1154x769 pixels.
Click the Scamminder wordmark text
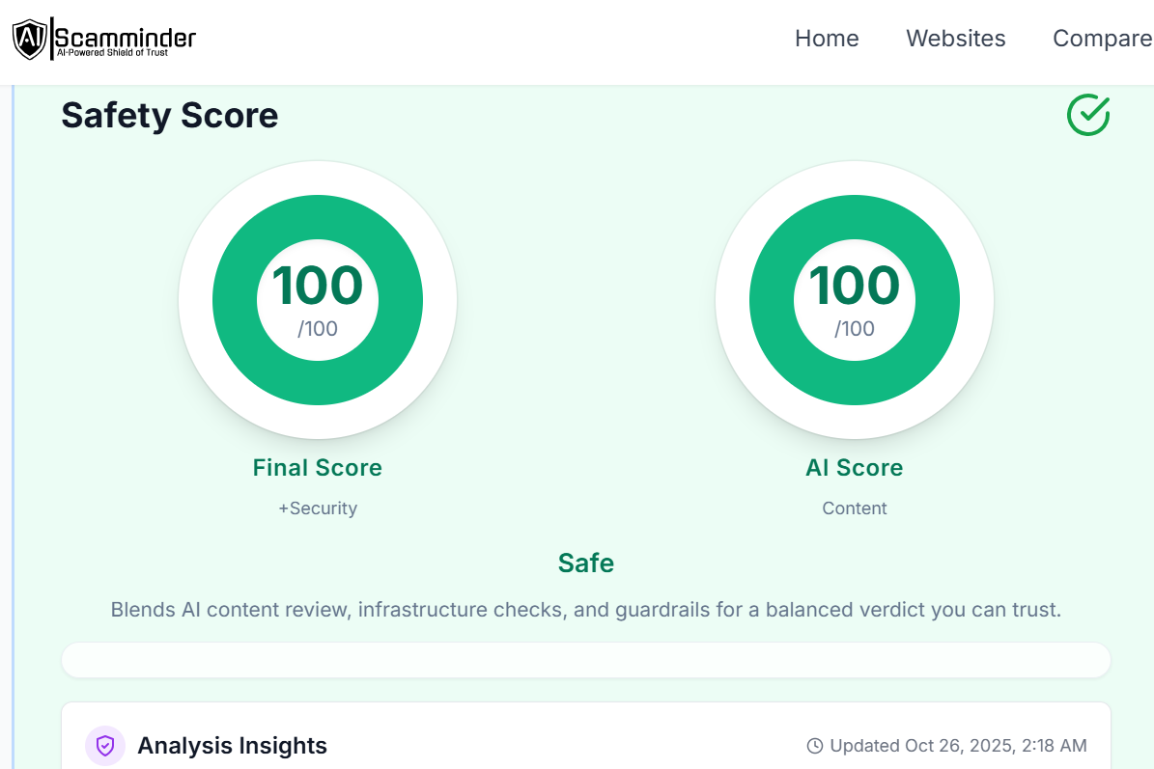126,39
